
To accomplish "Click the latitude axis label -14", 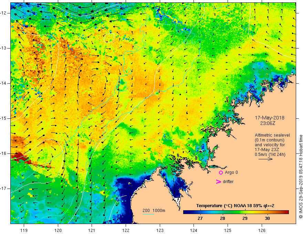I will [3, 83].
